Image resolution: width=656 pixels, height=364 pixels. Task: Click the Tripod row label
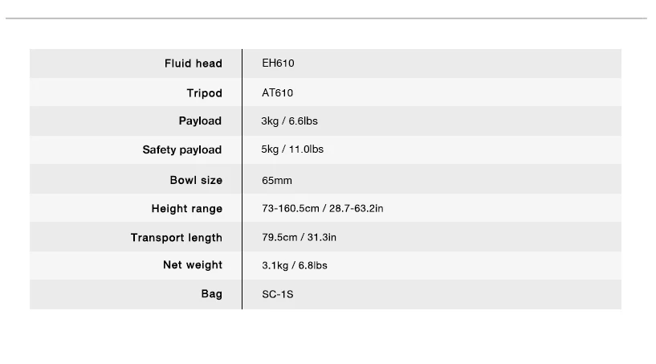click(x=205, y=93)
